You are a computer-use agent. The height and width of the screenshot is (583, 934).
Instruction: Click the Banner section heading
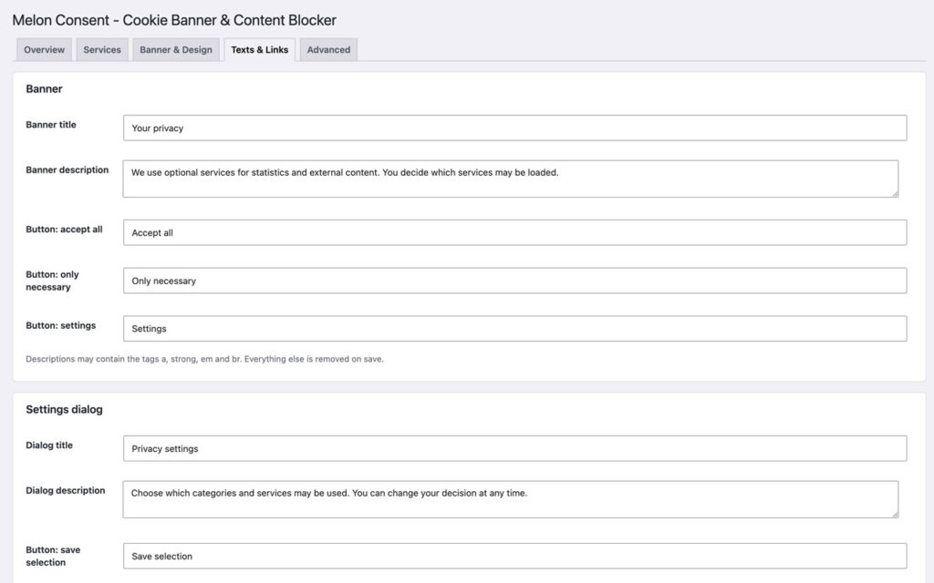[44, 88]
